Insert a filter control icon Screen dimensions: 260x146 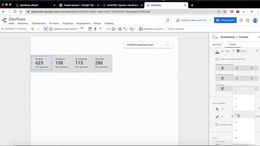click(100, 29)
